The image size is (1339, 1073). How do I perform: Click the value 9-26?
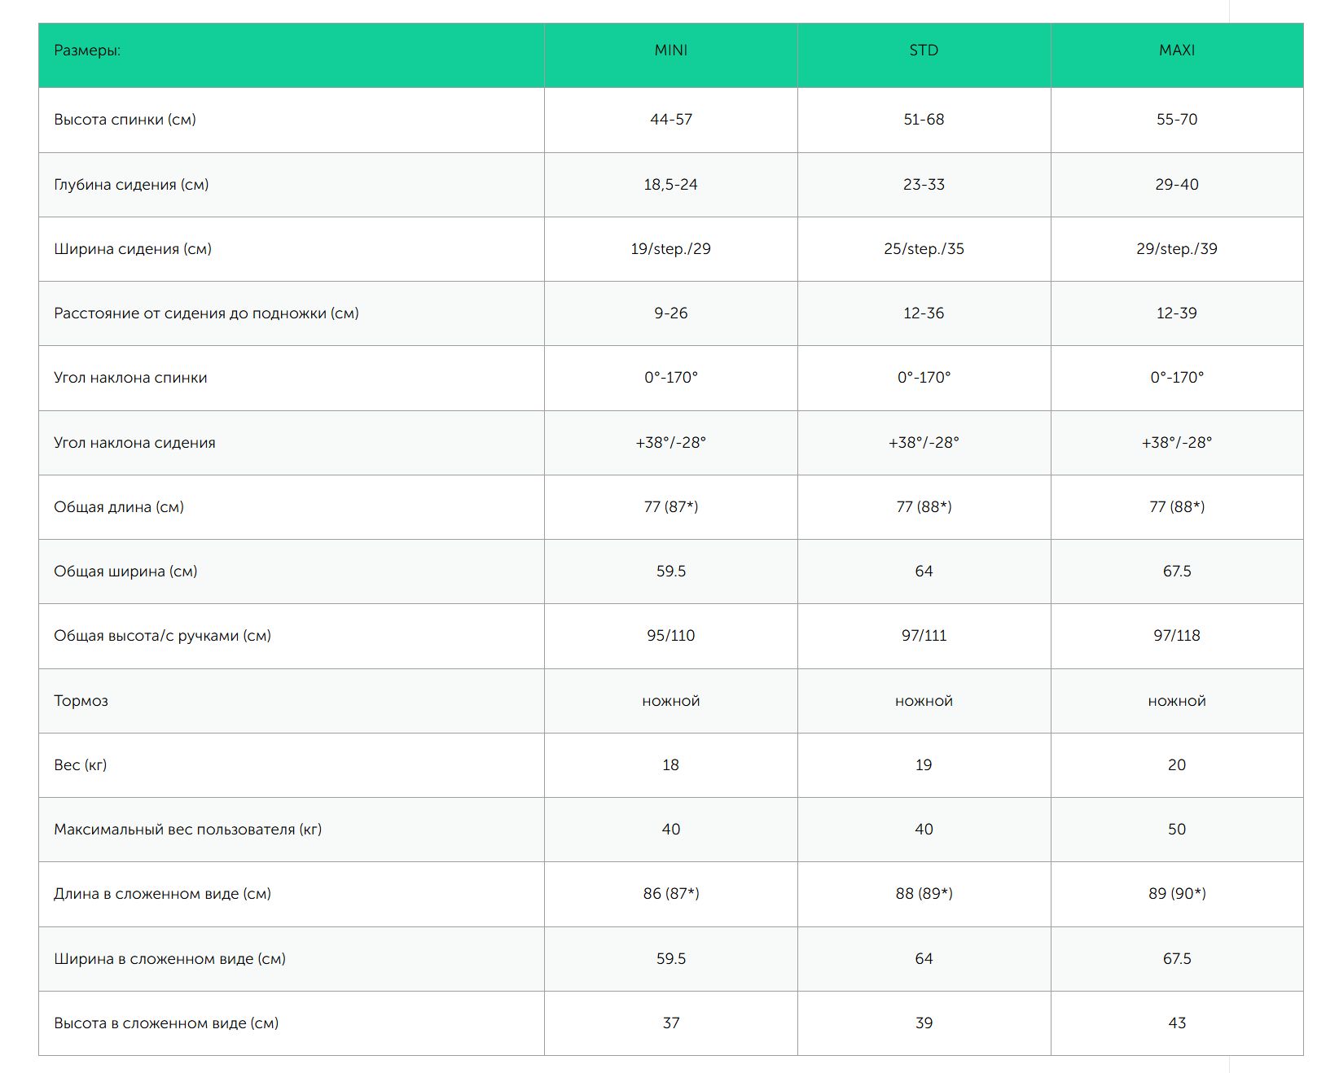pos(670,313)
